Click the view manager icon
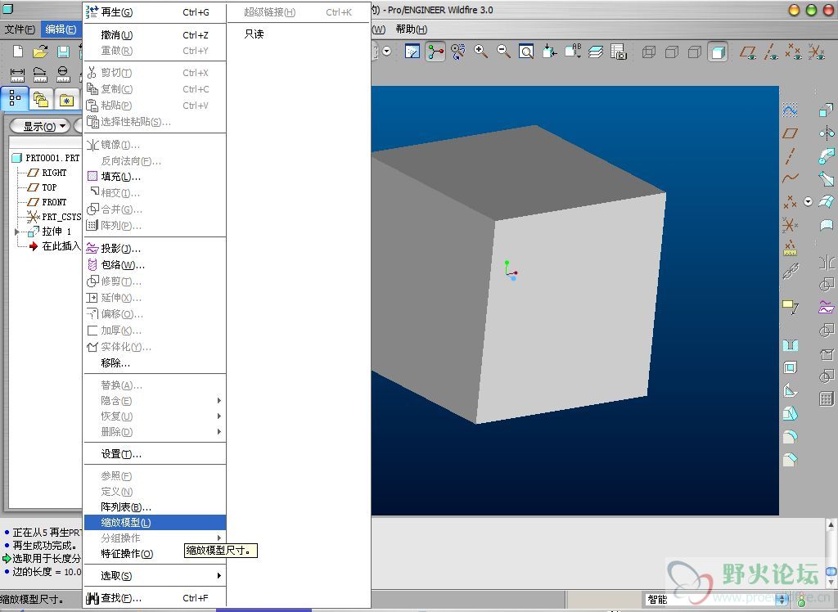838x612 pixels. point(619,52)
